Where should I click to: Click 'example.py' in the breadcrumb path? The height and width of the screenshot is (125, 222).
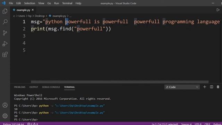(59, 16)
